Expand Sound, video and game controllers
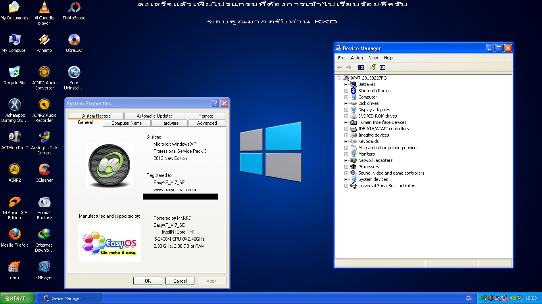This screenshot has width=542, height=304. point(346,173)
